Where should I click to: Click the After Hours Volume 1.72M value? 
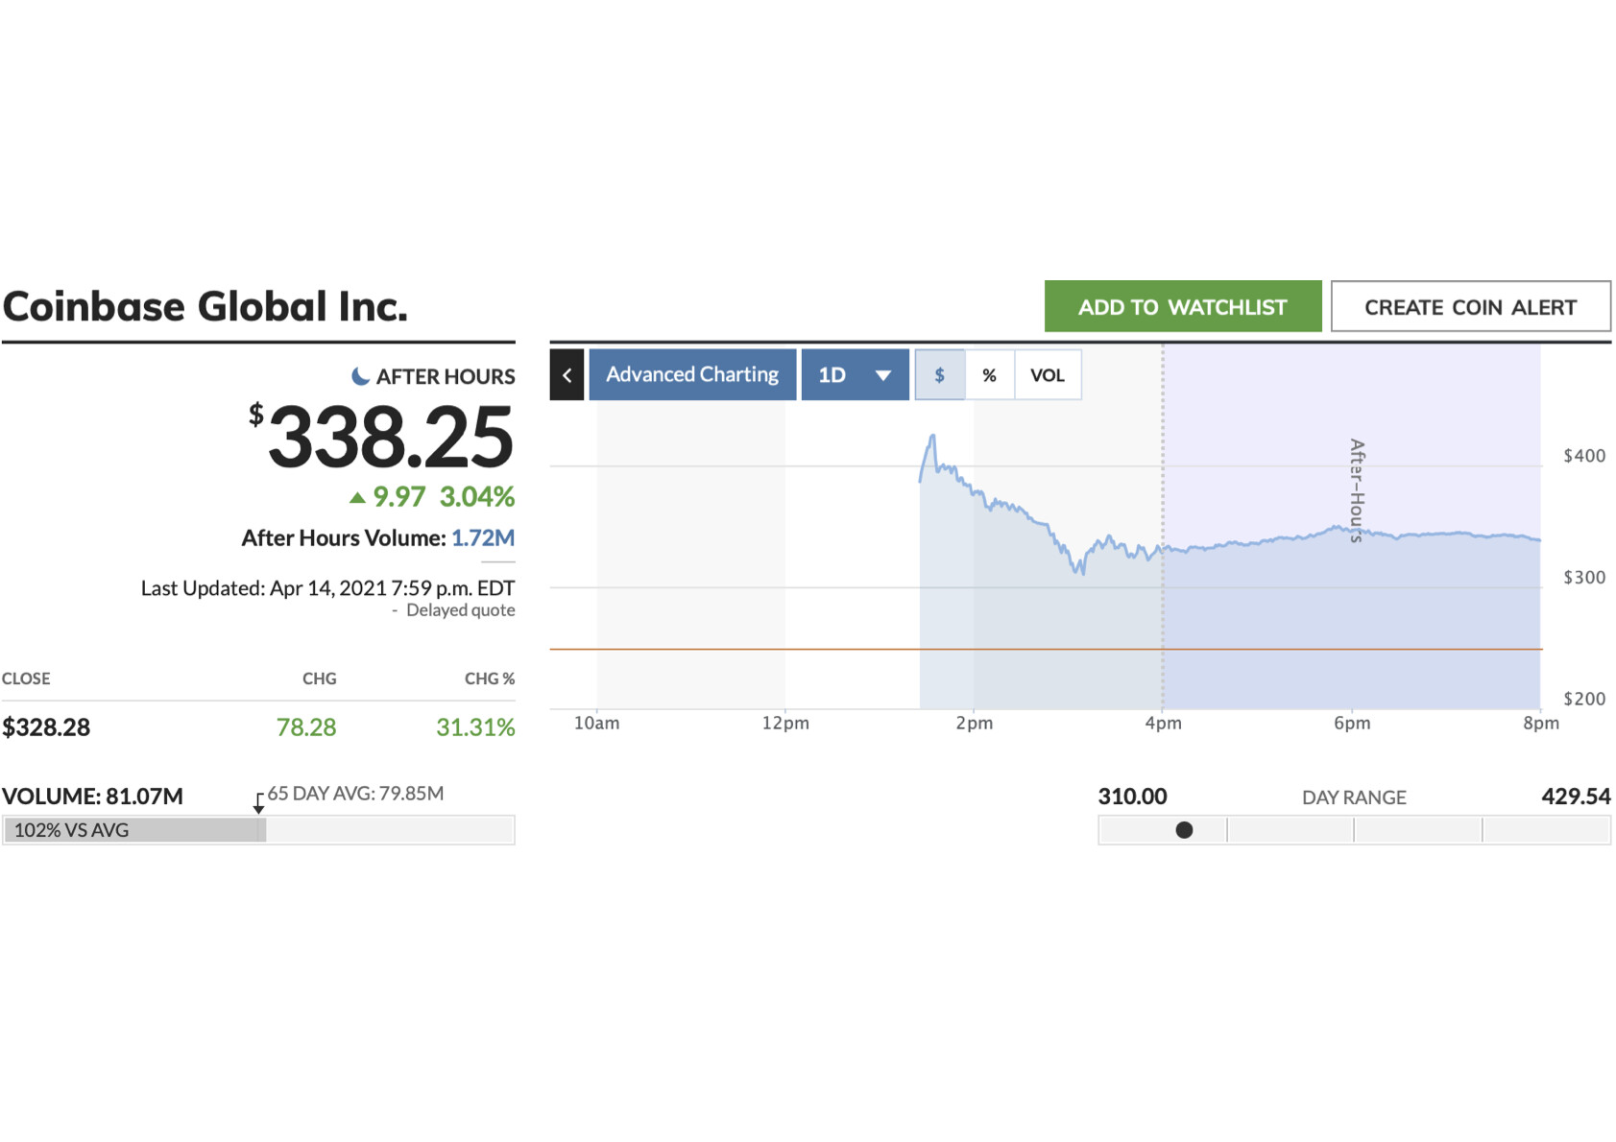pos(483,538)
